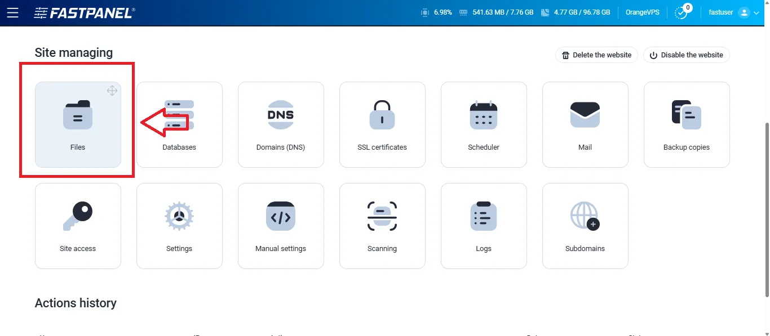Open Manual settings code icon
Screen dimensions: 770x336
281,216
